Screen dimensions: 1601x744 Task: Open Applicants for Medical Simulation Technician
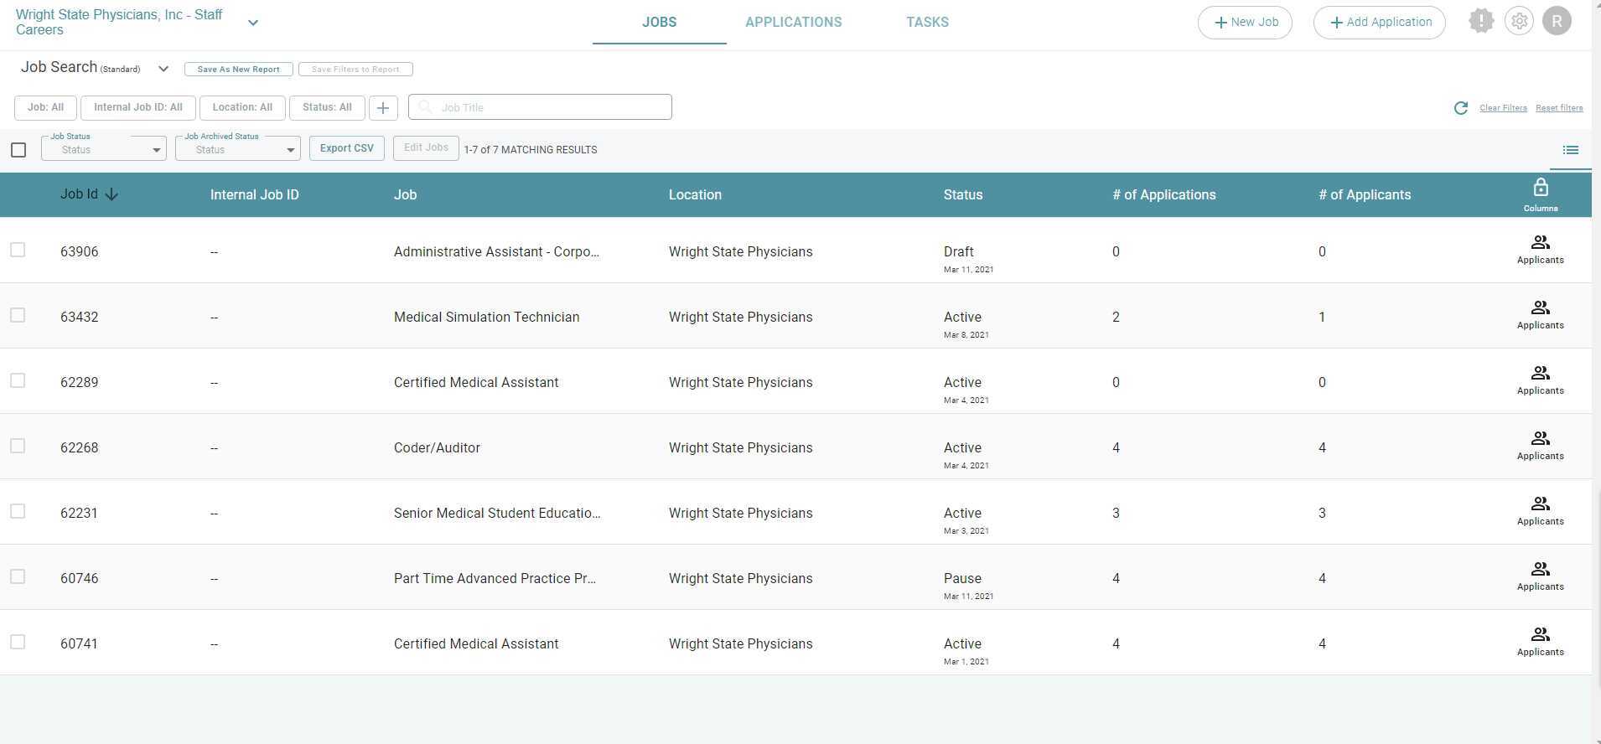tap(1540, 315)
